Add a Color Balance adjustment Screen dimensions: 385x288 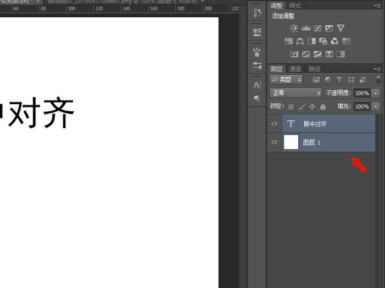(300, 41)
